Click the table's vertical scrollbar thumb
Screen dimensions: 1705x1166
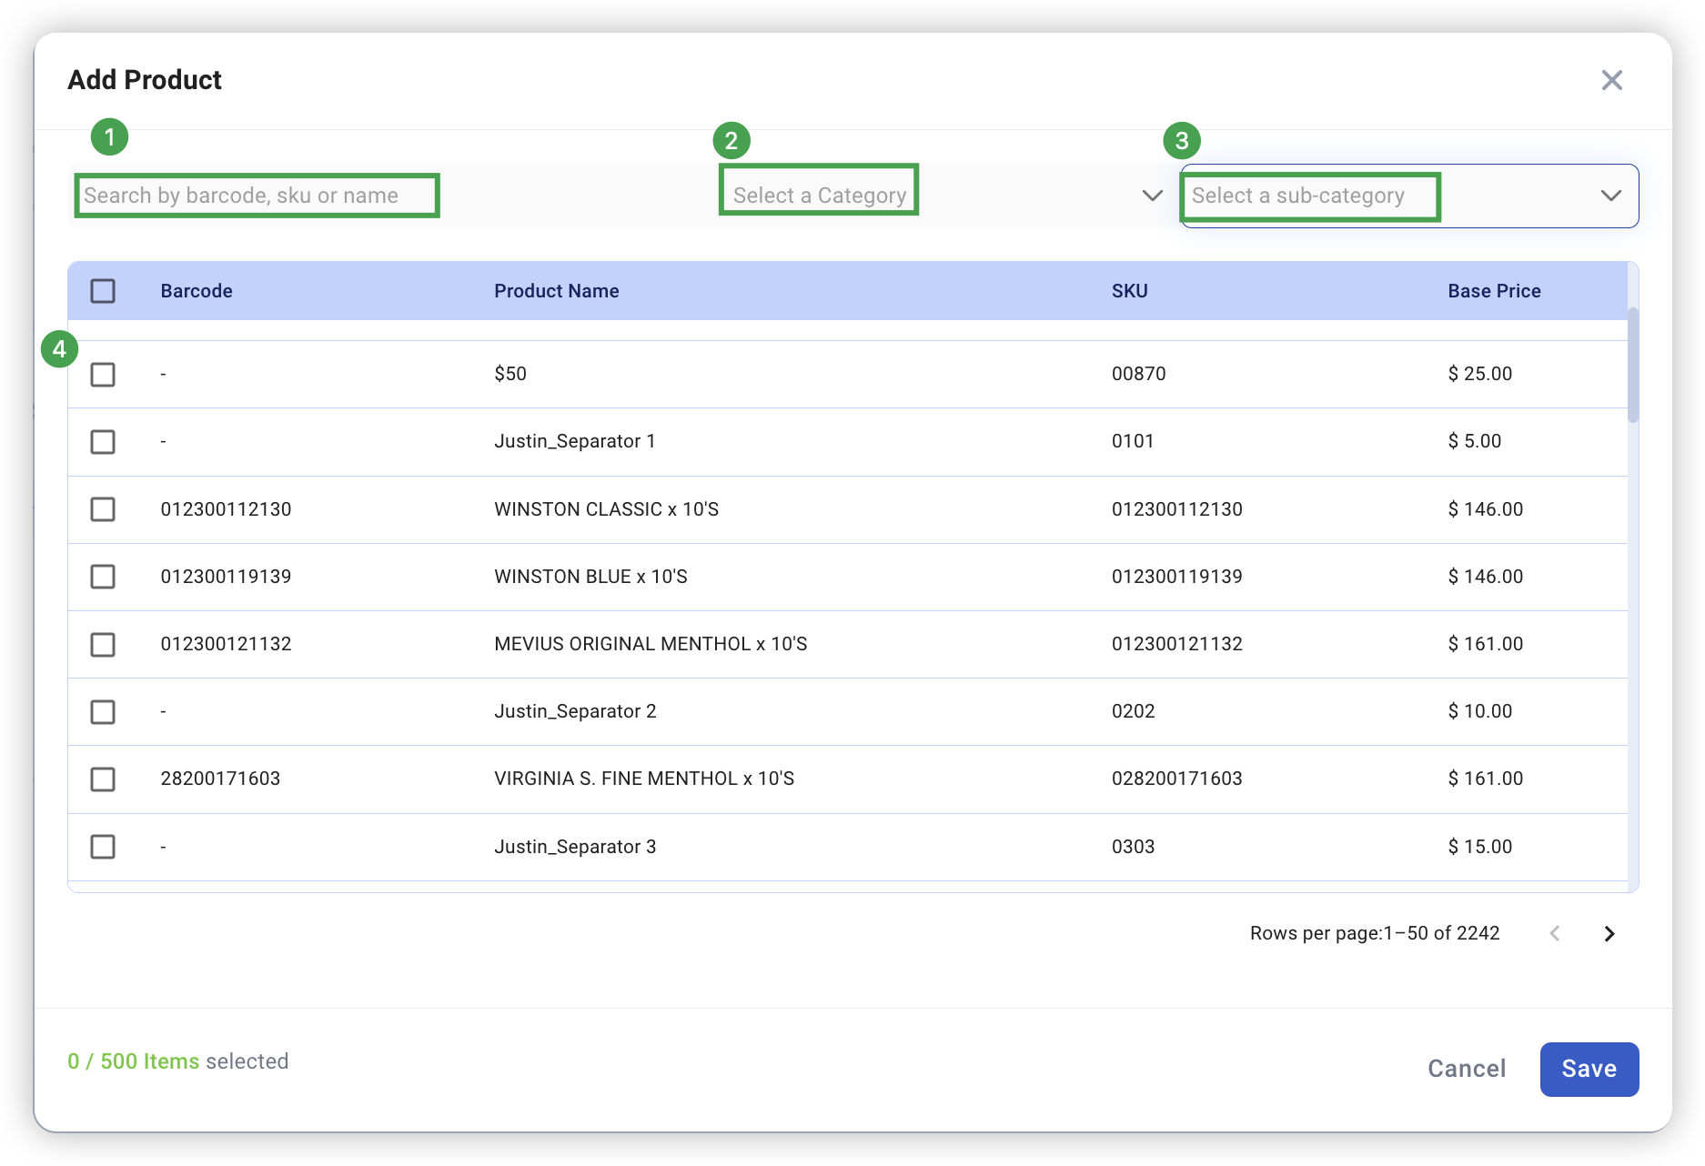click(x=1632, y=365)
